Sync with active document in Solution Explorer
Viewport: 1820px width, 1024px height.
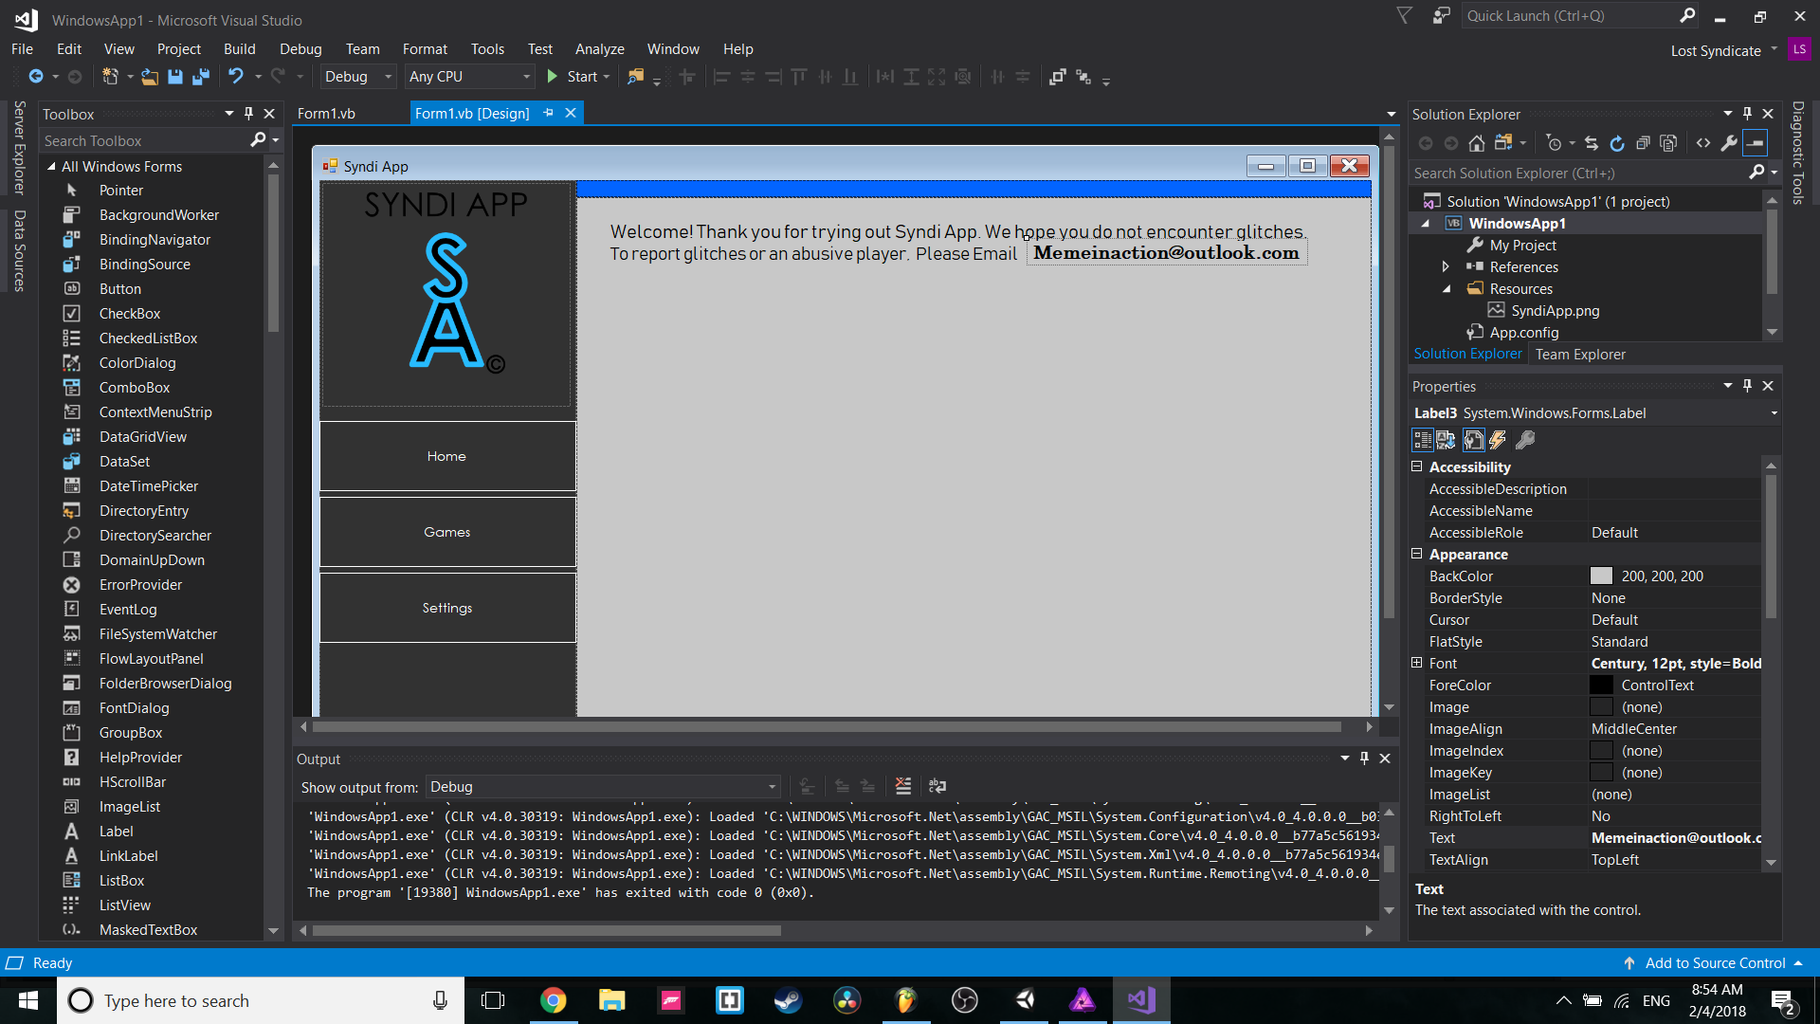click(1592, 143)
